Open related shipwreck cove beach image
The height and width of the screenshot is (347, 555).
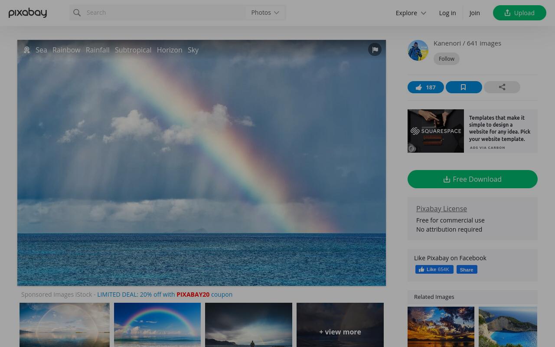pos(508,327)
